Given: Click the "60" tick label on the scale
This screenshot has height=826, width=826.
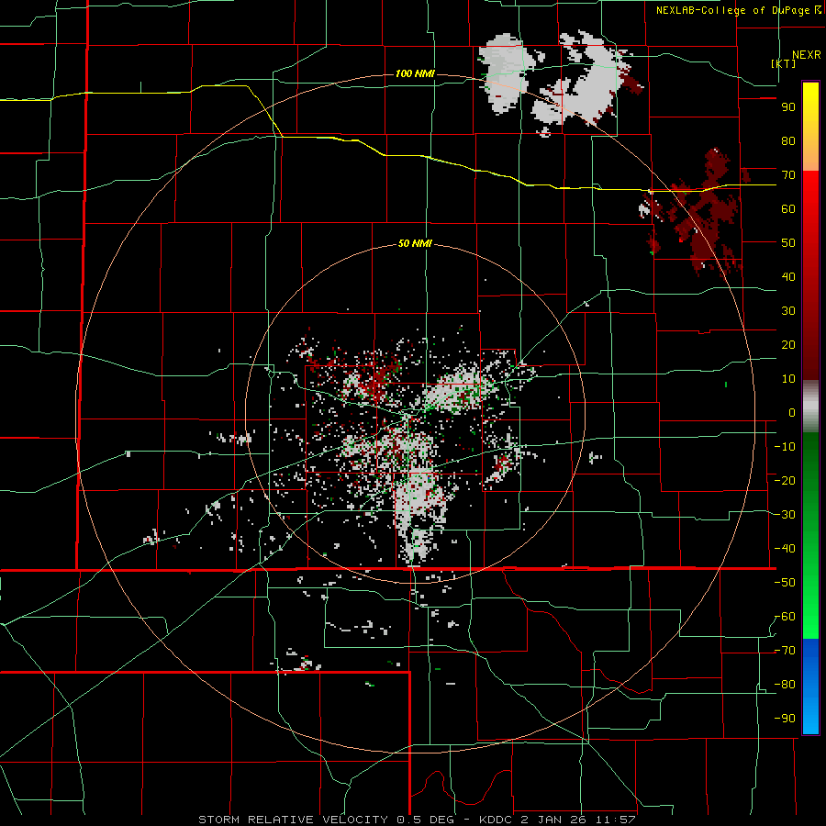Looking at the screenshot, I should (788, 208).
